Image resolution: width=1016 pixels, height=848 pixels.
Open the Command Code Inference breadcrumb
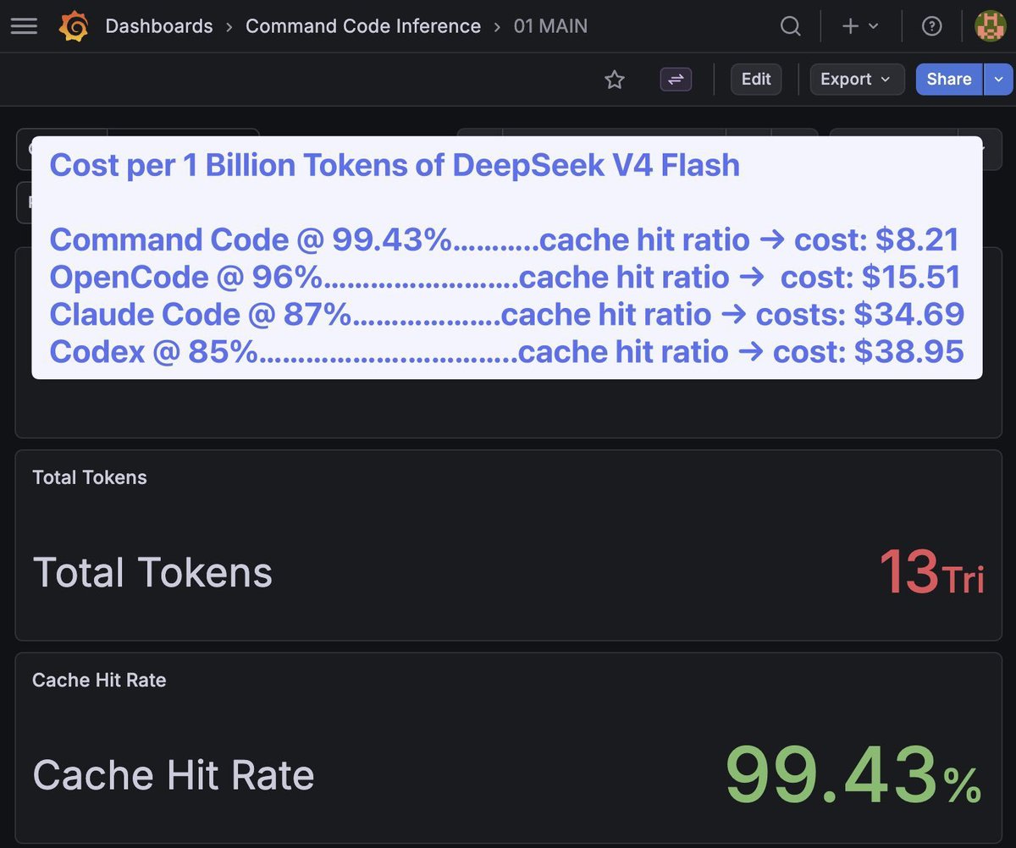point(362,26)
